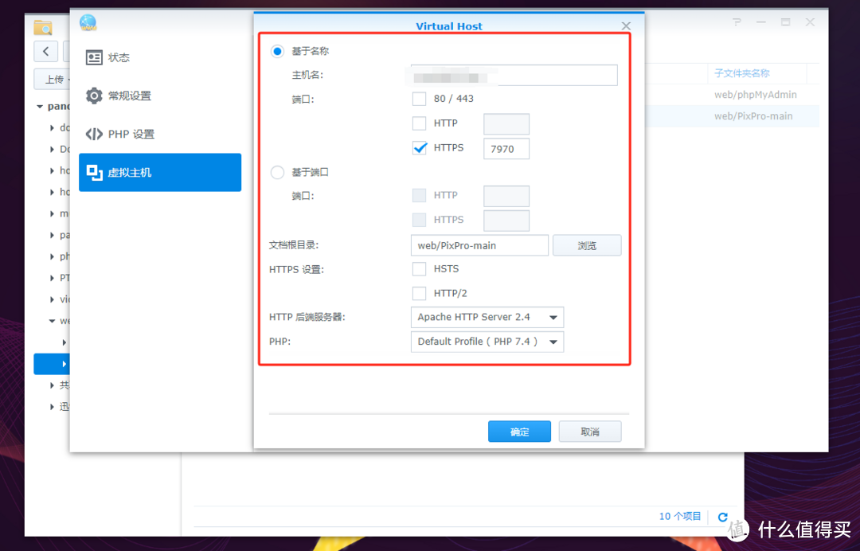Close the Virtual Host dialog
This screenshot has width=860, height=551.
(626, 25)
